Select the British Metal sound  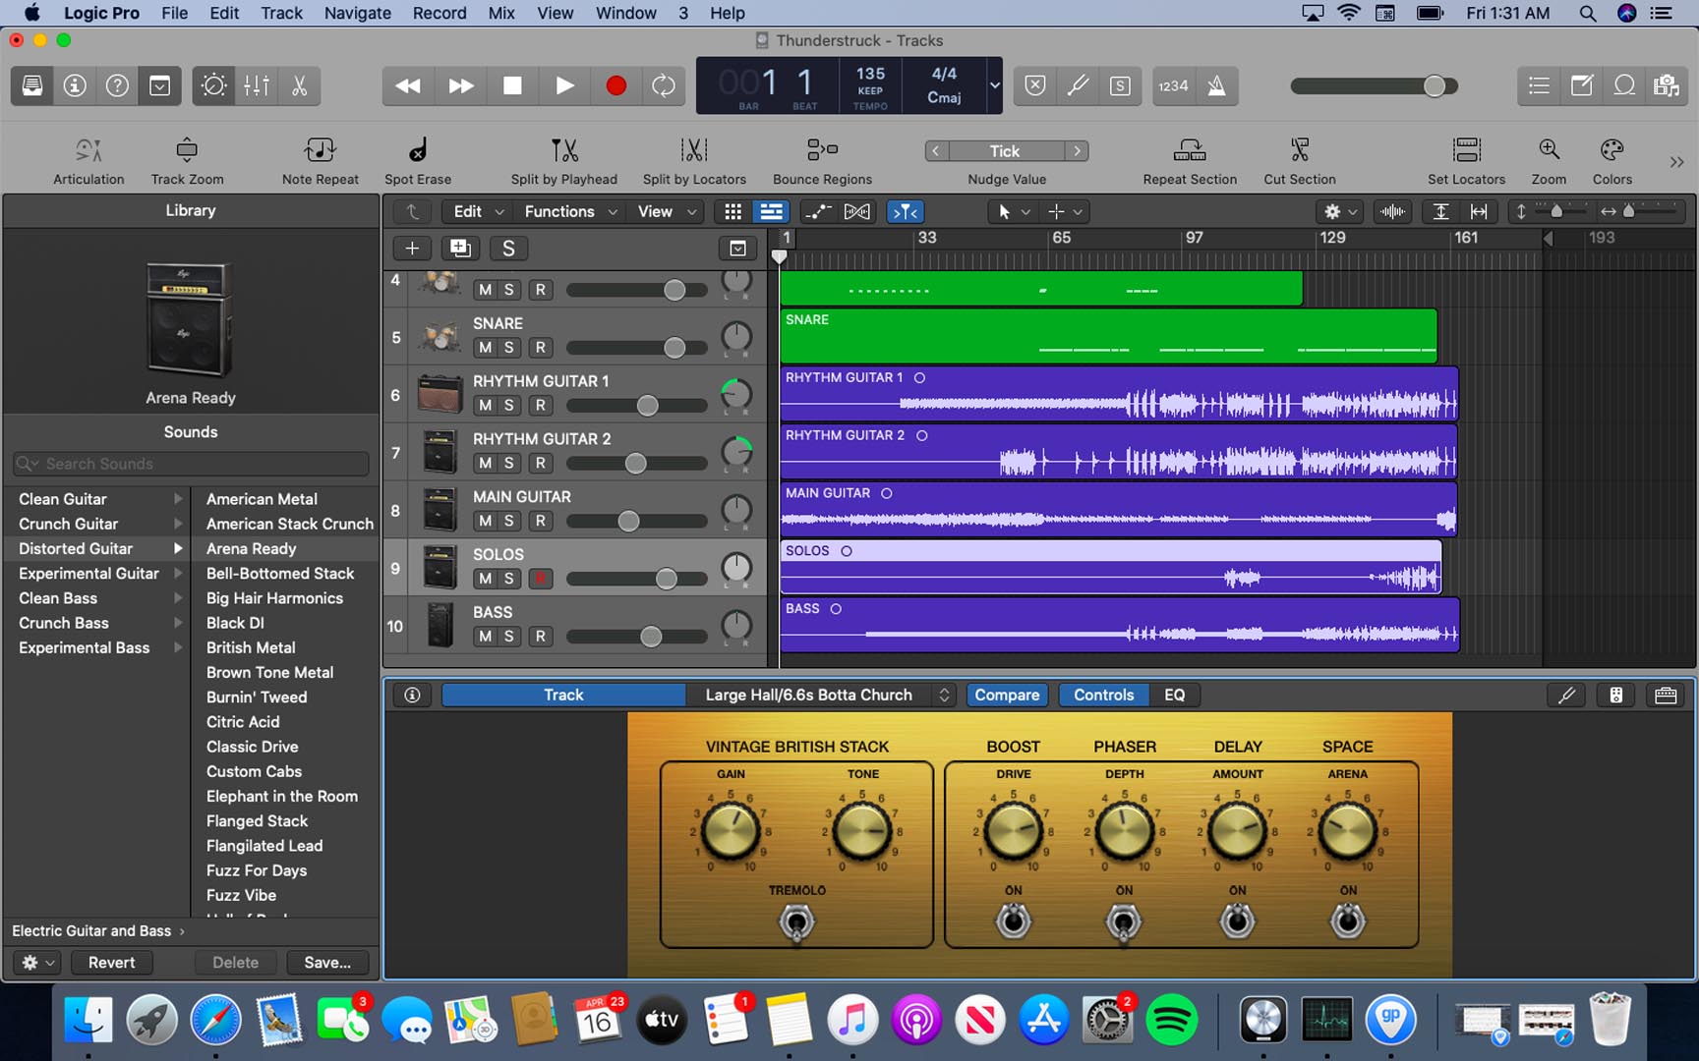251,647
